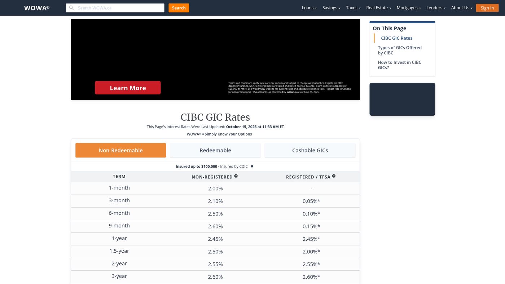Open the Loans dropdown menu

coord(309,8)
